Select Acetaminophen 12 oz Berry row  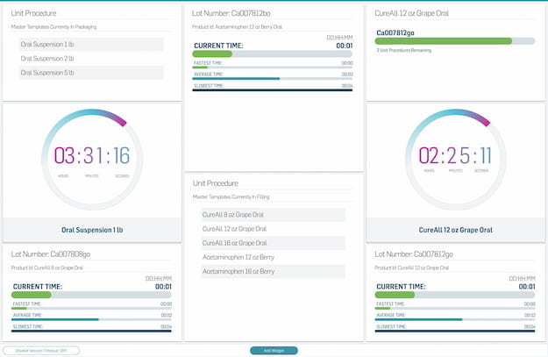[273, 257]
